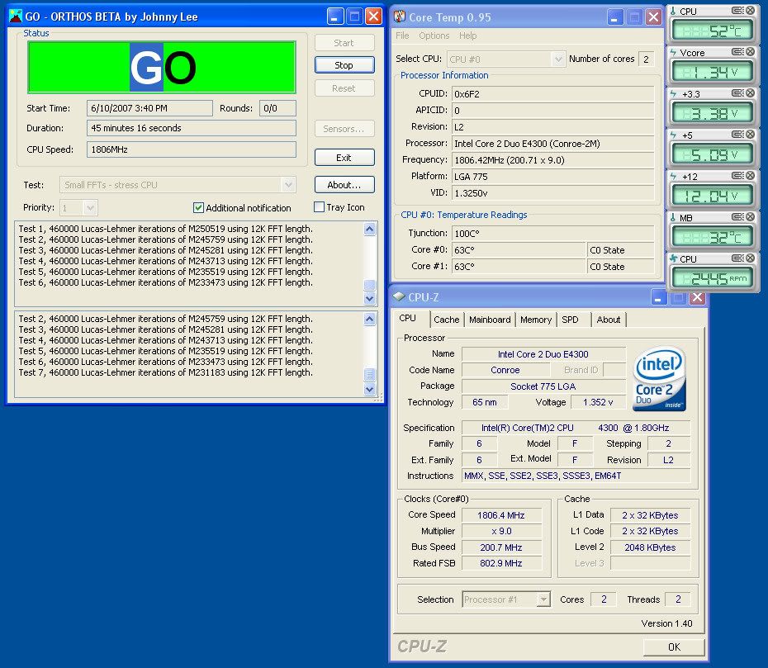Open the Test type dropdown in ORTHOS
Screen dimensions: 768x668
tap(288, 185)
